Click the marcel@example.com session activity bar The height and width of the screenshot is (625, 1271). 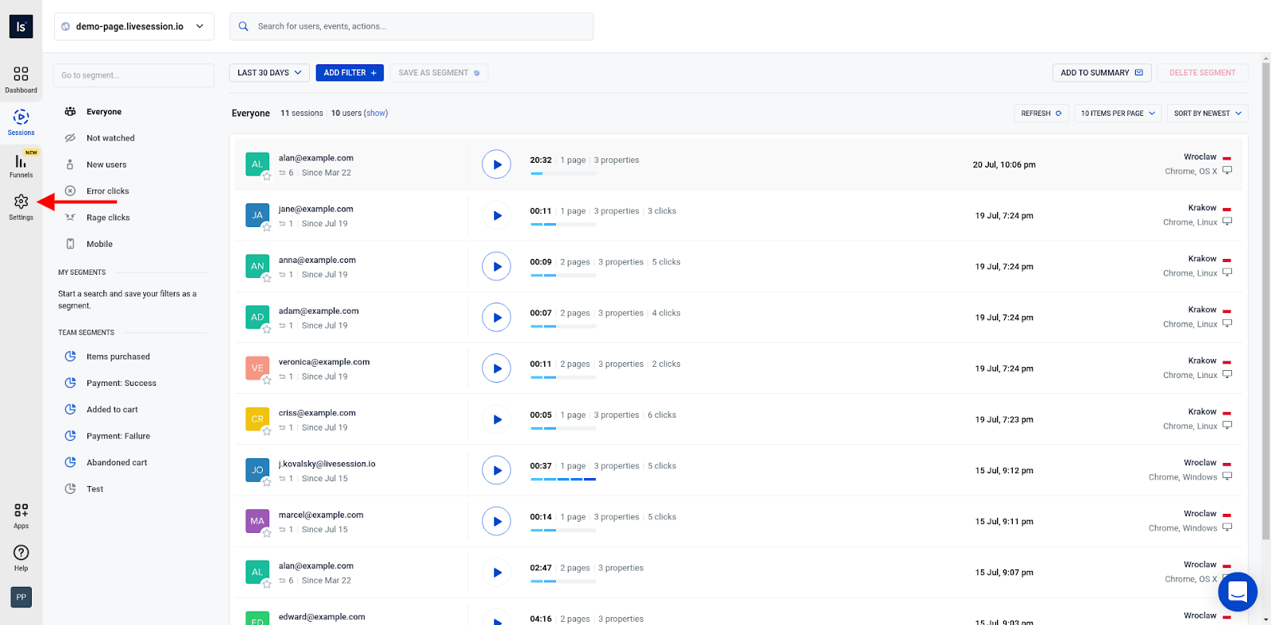tap(563, 530)
